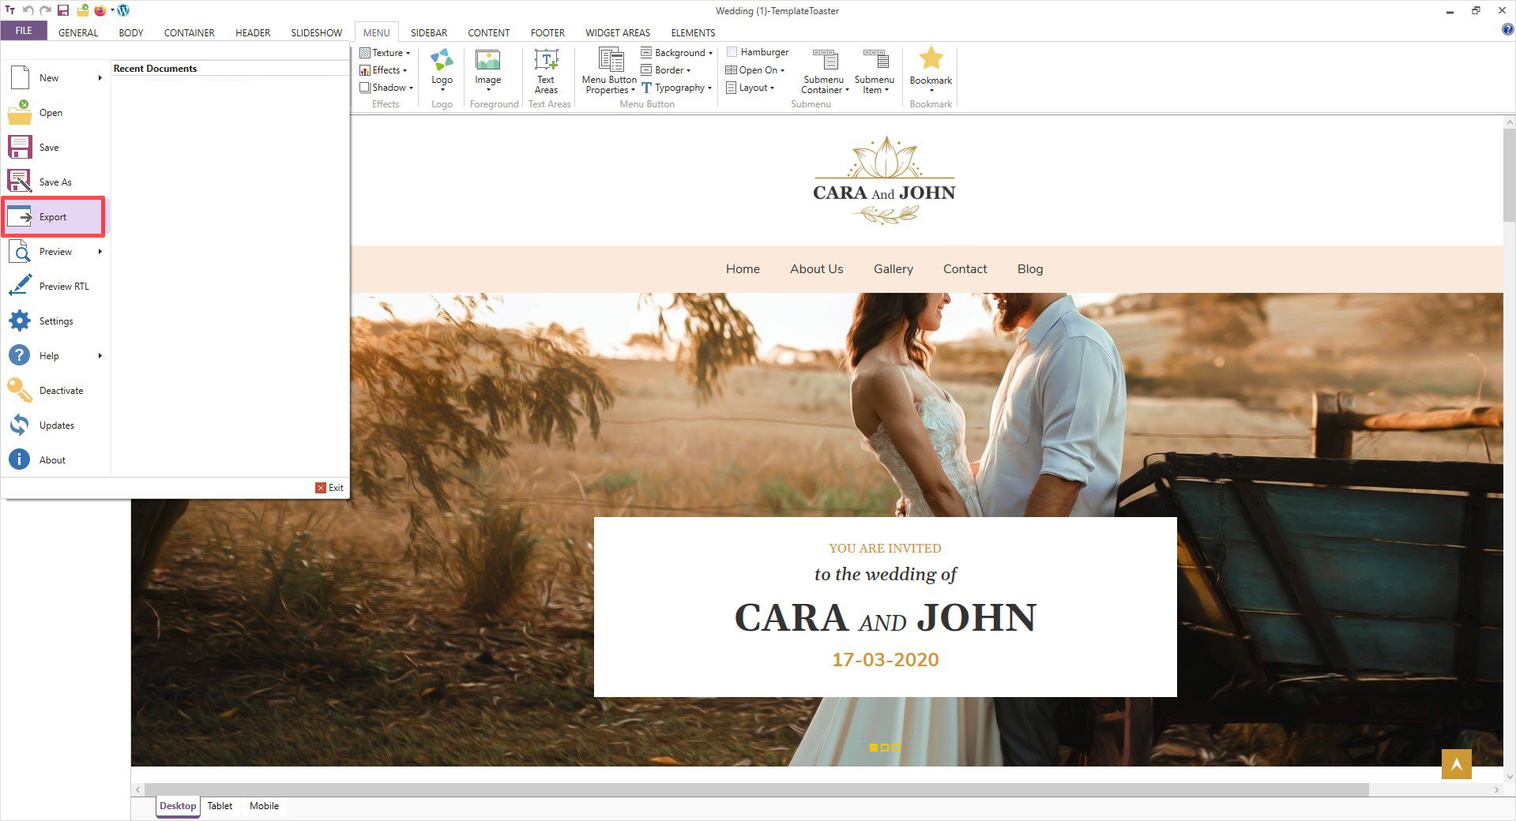Click the Submenu Container icon
1516x821 pixels.
pos(824,61)
